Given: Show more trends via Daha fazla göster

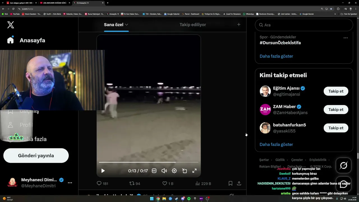Looking at the screenshot, I should tap(276, 56).
